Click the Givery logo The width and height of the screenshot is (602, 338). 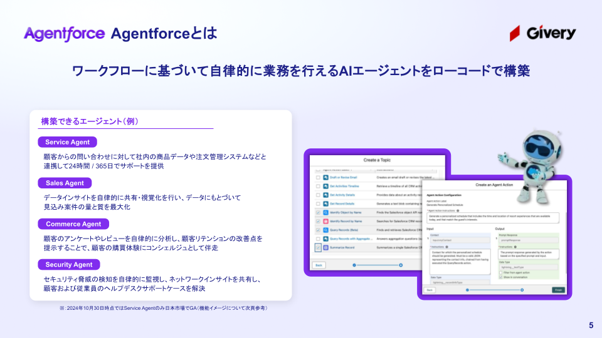tap(542, 34)
